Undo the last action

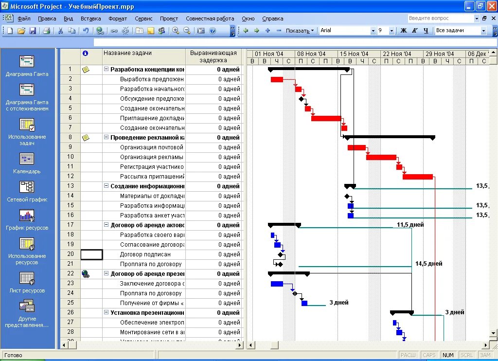point(86,31)
